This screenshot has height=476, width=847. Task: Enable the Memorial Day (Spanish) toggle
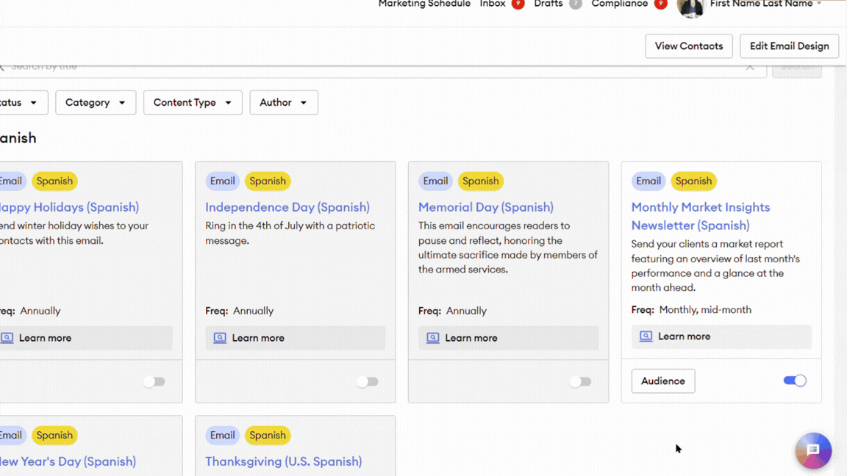(x=580, y=382)
